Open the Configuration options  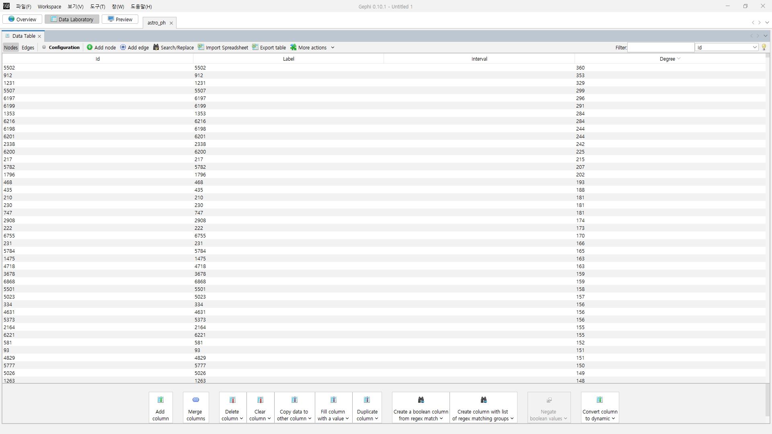point(61,47)
